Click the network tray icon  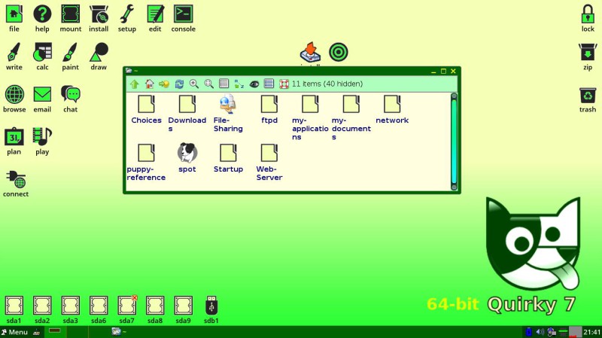pos(552,331)
